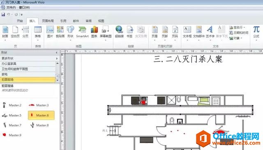The image size is (263, 150).
Task: Open the Window (窗口) menu
Action: tap(24, 7)
